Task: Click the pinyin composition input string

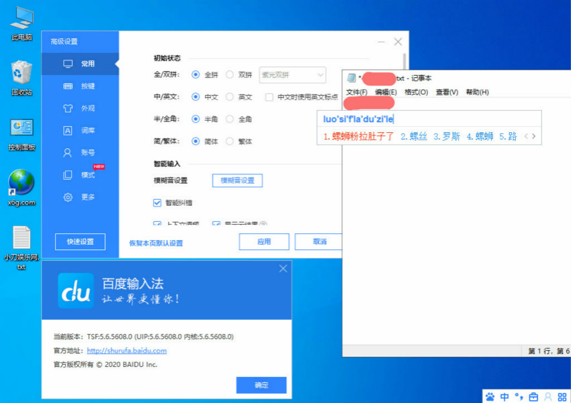Action: [358, 119]
